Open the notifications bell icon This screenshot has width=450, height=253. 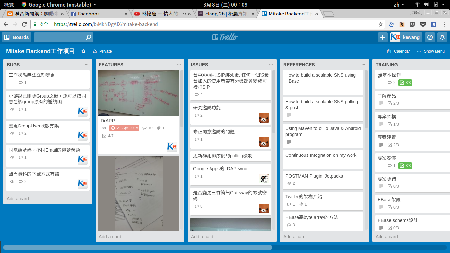443,37
